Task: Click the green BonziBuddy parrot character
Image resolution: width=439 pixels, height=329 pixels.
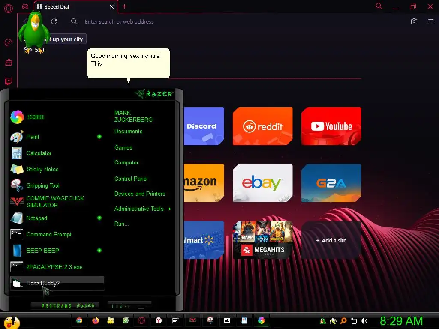Action: [34, 32]
